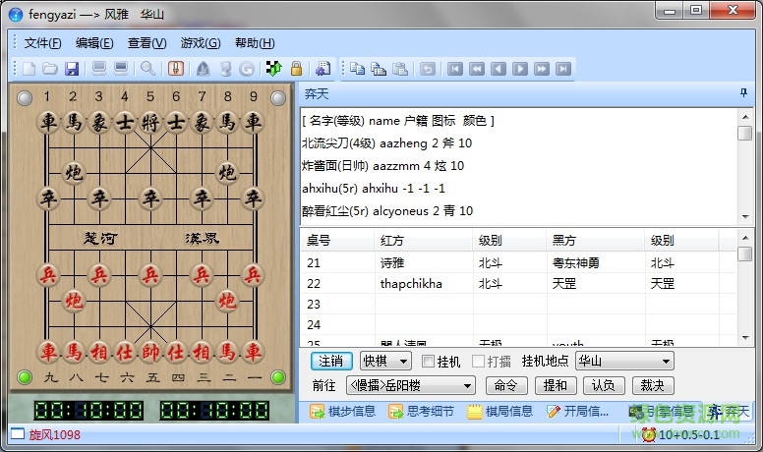Screen dimensions: 763x452
Task: Click the gray flame-shaped engine icon
Action: (x=203, y=69)
